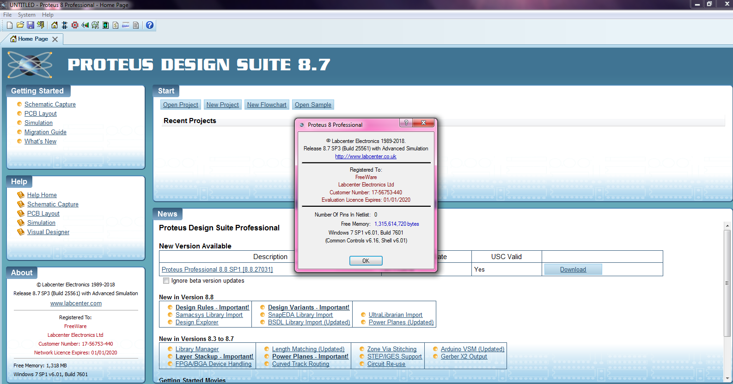Open the Design Explorer toolbar icon
The width and height of the screenshot is (733, 384).
[105, 25]
